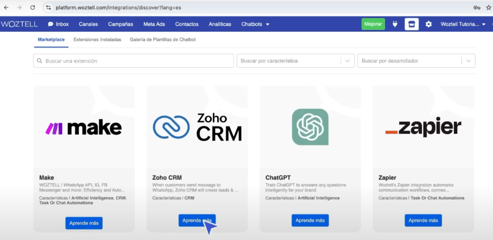Click the Make card title
493x240 pixels.
coord(47,178)
